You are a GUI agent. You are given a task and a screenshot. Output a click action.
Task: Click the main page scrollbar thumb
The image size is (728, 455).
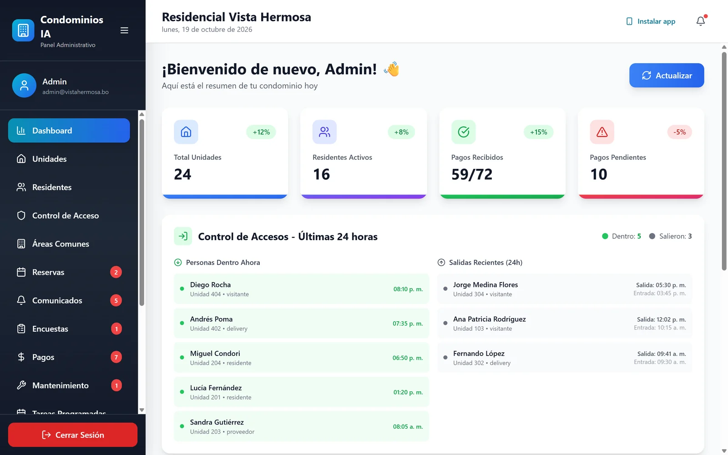click(724, 161)
